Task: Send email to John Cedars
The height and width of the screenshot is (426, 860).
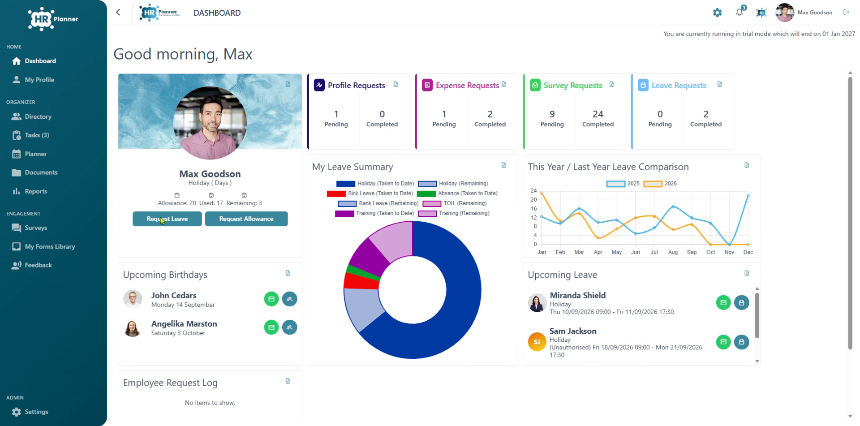Action: pyautogui.click(x=271, y=299)
